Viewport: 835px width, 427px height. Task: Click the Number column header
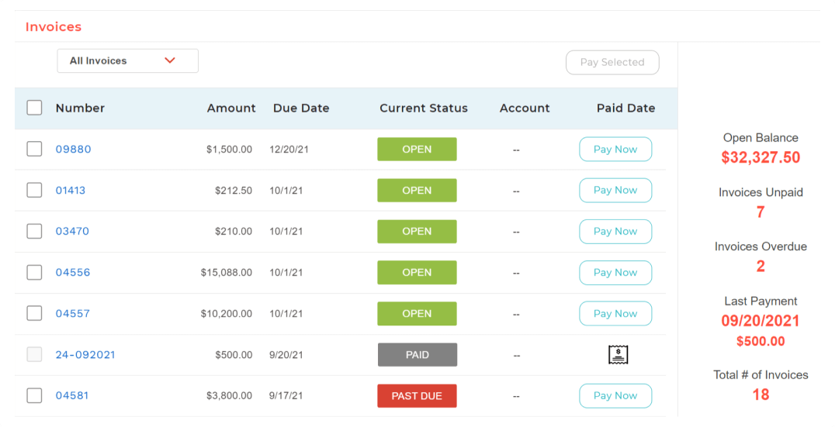[80, 108]
